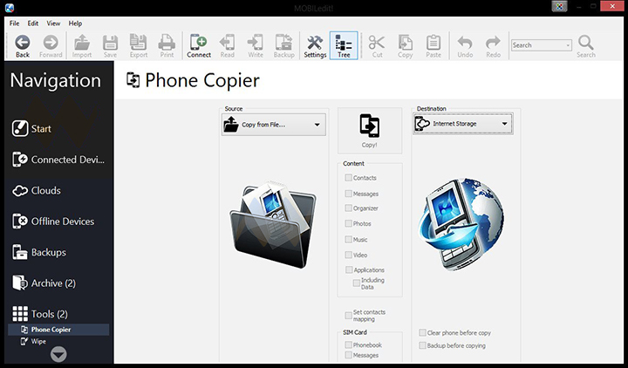
Task: Open Archive (2) in Navigation
Action: pos(44,283)
